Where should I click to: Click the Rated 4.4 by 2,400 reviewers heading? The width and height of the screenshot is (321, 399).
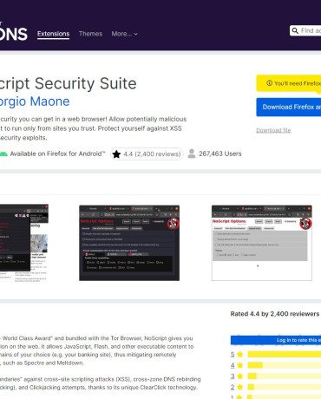275,314
